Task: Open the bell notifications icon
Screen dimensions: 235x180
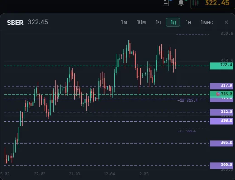Action: (181, 3)
